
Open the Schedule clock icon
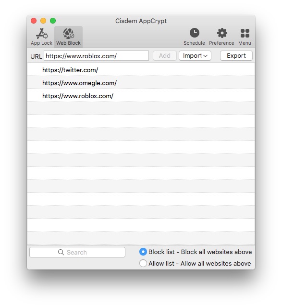click(x=195, y=33)
